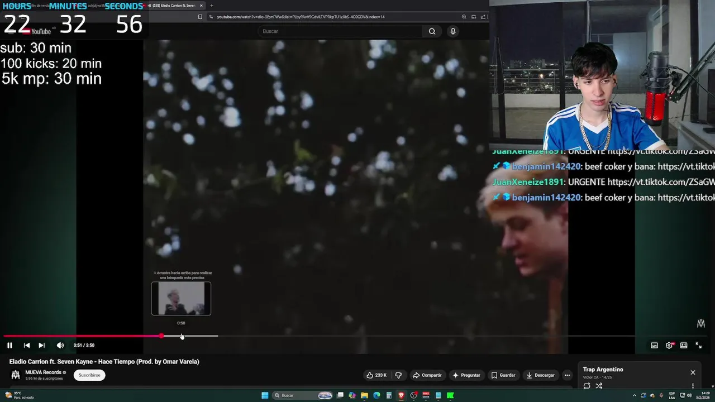Subscribe with the Suscribirse button

tap(89, 375)
